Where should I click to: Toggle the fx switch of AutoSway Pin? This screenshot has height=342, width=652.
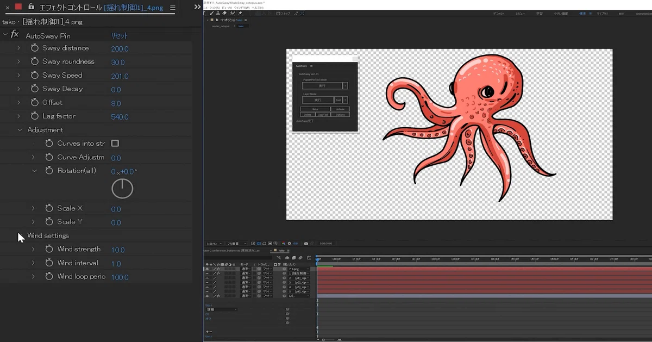(15, 35)
